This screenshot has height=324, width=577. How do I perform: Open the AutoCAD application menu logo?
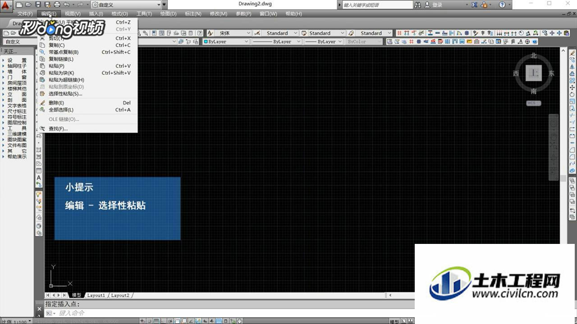pos(6,5)
